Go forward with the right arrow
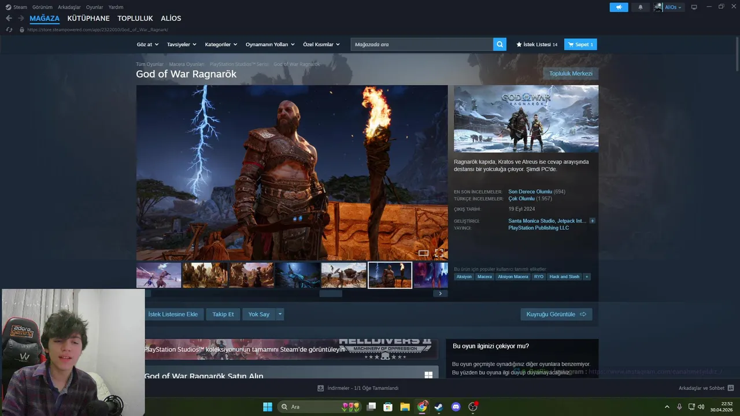 click(21, 18)
